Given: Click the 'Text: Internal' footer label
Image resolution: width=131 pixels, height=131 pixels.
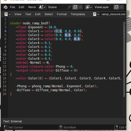Looking at the screenshot, I should click(x=13, y=121).
